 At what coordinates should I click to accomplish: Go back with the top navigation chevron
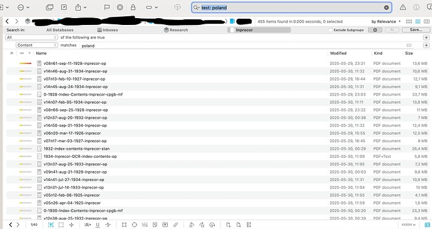click(x=8, y=21)
